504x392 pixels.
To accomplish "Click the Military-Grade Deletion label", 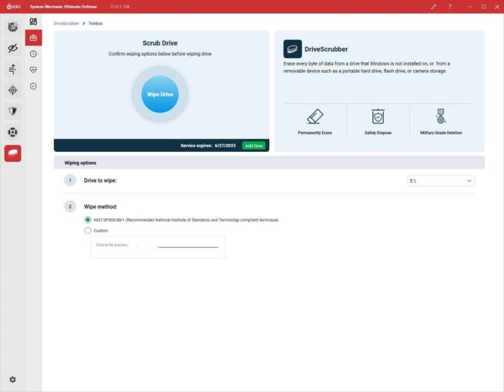I will pos(441,133).
